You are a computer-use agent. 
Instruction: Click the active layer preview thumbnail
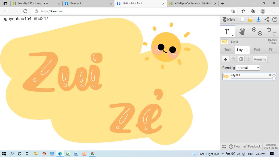[225, 42]
